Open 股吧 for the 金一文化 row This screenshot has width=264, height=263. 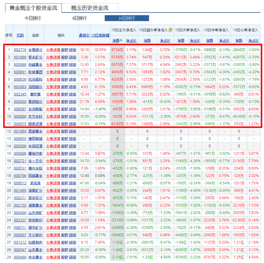pos(65,161)
